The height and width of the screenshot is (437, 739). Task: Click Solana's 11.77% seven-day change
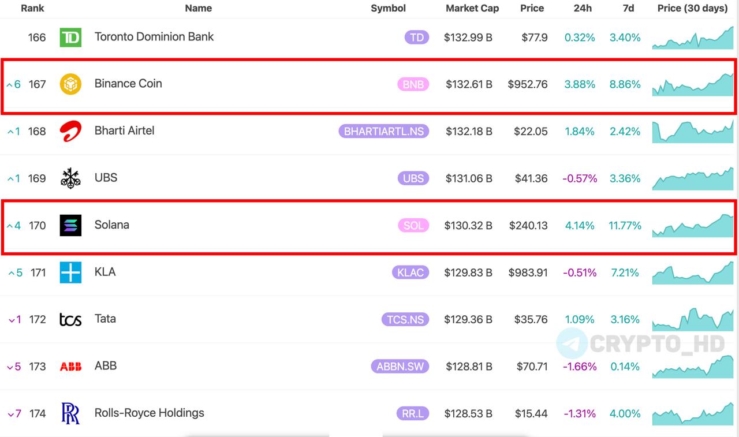point(625,226)
